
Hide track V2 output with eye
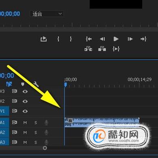[25, 101]
